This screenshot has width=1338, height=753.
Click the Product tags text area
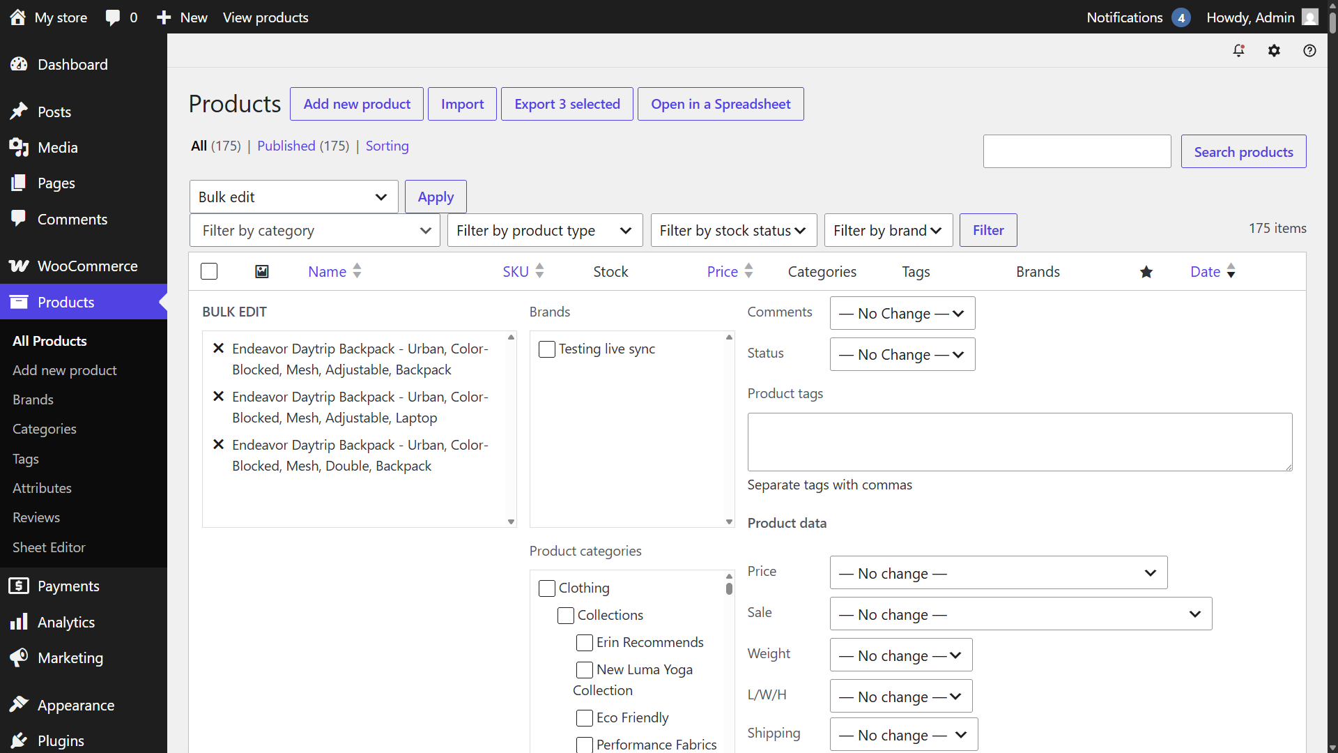point(1020,442)
